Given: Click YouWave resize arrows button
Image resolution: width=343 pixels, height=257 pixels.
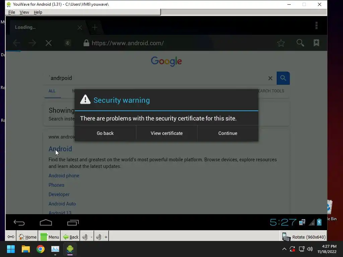Looking at the screenshot, I should (x=11, y=237).
